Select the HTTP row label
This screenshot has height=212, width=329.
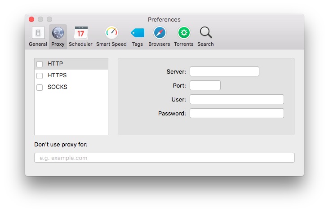(x=55, y=64)
